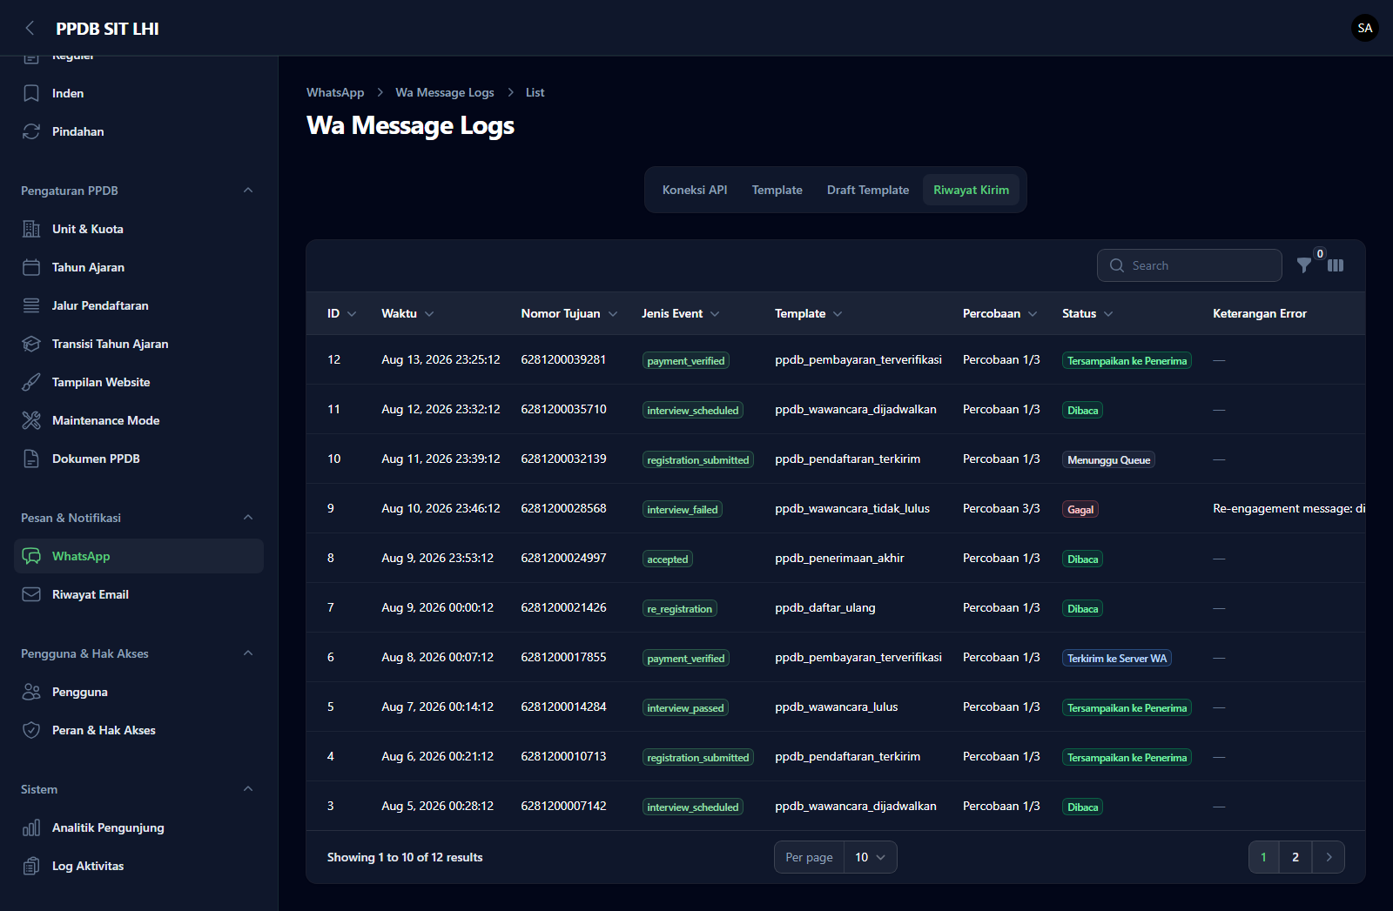Open the Inden bookmark icon in sidebar
Image resolution: width=1393 pixels, height=911 pixels.
31,93
